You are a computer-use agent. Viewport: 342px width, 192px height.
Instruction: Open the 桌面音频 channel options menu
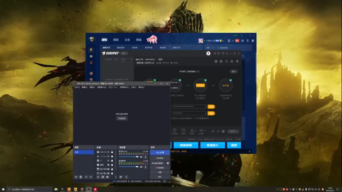coord(145,167)
